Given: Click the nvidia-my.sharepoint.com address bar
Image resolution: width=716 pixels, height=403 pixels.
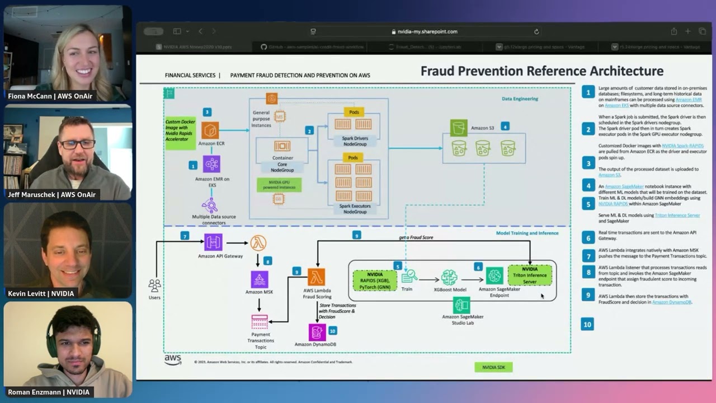Looking at the screenshot, I should pyautogui.click(x=424, y=32).
